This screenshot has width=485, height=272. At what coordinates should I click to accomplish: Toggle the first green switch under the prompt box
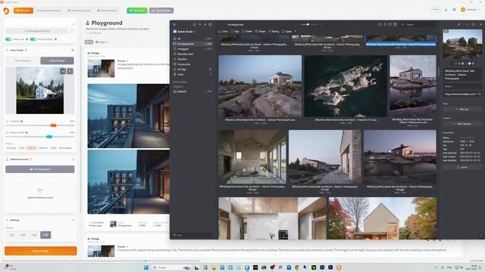coord(8,39)
